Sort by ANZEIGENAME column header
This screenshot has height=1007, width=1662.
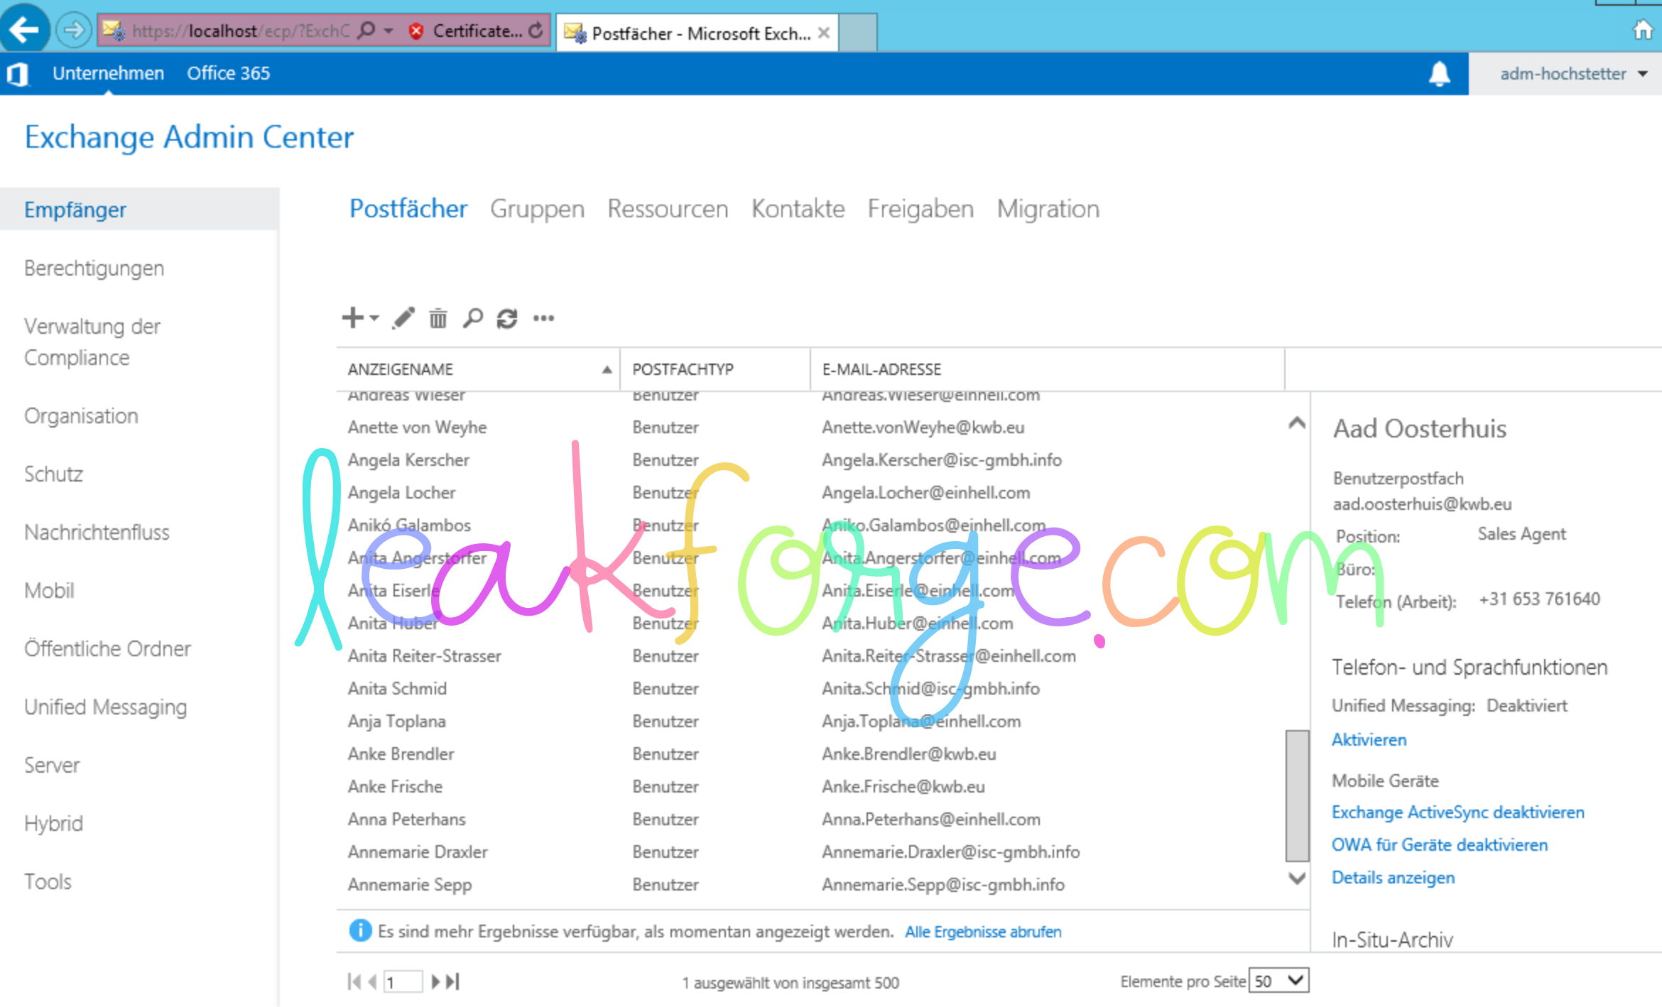coord(478,369)
